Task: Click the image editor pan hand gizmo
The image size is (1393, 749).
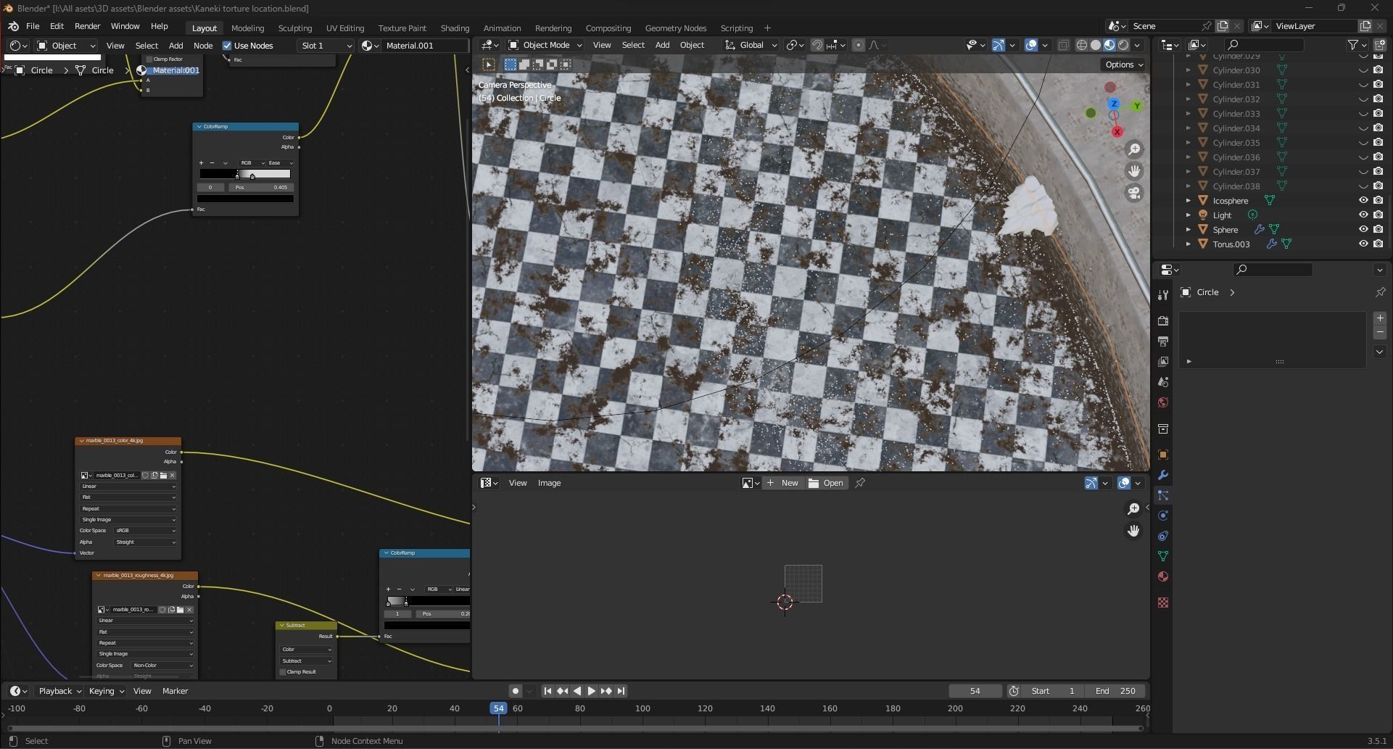Action: click(x=1133, y=531)
